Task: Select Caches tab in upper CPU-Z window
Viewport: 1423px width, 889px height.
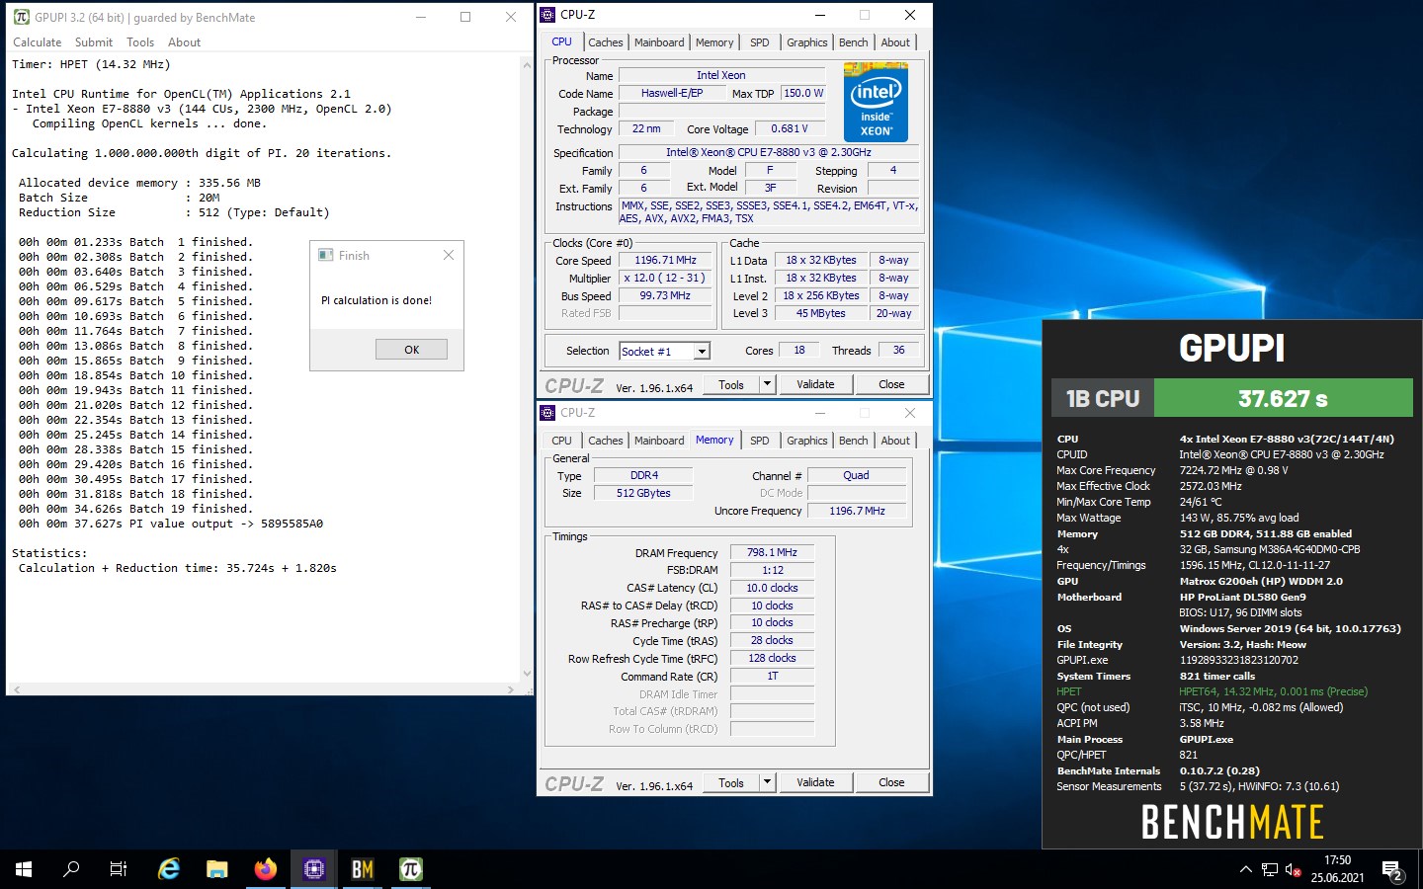Action: [x=606, y=42]
